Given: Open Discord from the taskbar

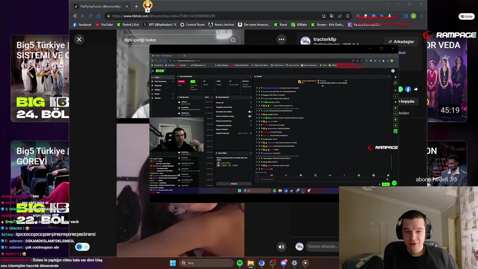Looking at the screenshot, I should point(283,263).
